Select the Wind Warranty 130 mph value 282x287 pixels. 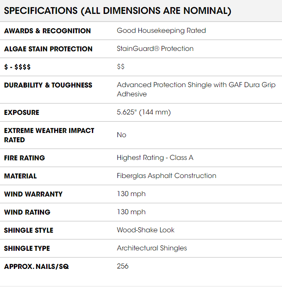tap(131, 194)
